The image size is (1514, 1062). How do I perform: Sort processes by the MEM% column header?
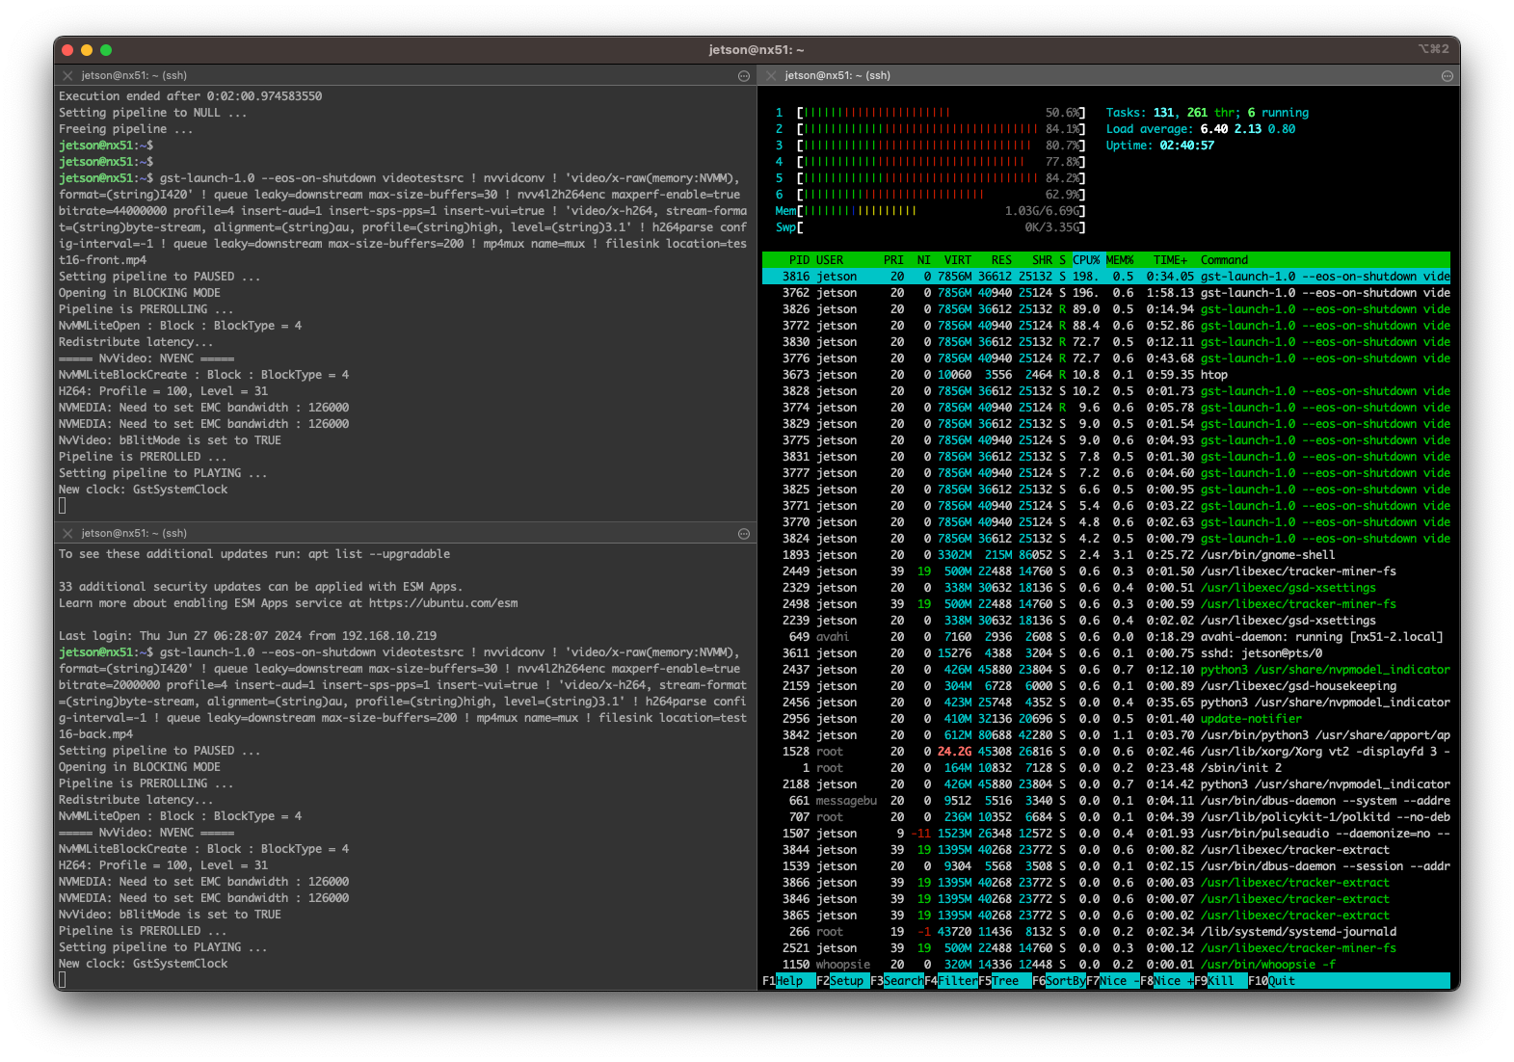1120,260
